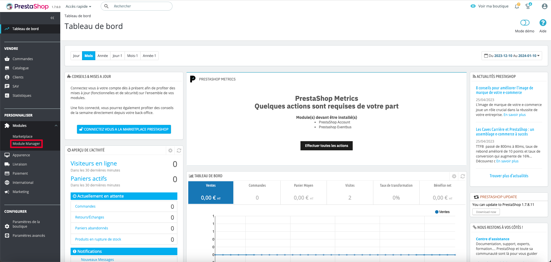Click the Modules puzzle icon in sidebar
The image size is (551, 262).
pos(7,125)
